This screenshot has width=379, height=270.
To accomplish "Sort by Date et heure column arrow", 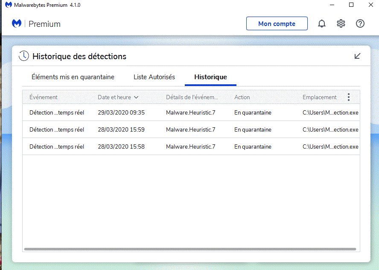I will click(x=136, y=97).
